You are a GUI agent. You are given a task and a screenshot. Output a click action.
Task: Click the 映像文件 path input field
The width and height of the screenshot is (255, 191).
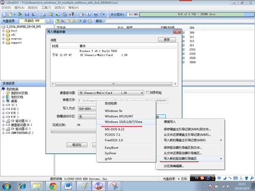(x=123, y=101)
